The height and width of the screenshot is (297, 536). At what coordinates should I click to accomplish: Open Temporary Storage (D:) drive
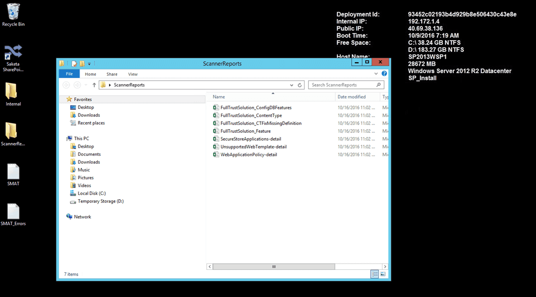(x=100, y=201)
